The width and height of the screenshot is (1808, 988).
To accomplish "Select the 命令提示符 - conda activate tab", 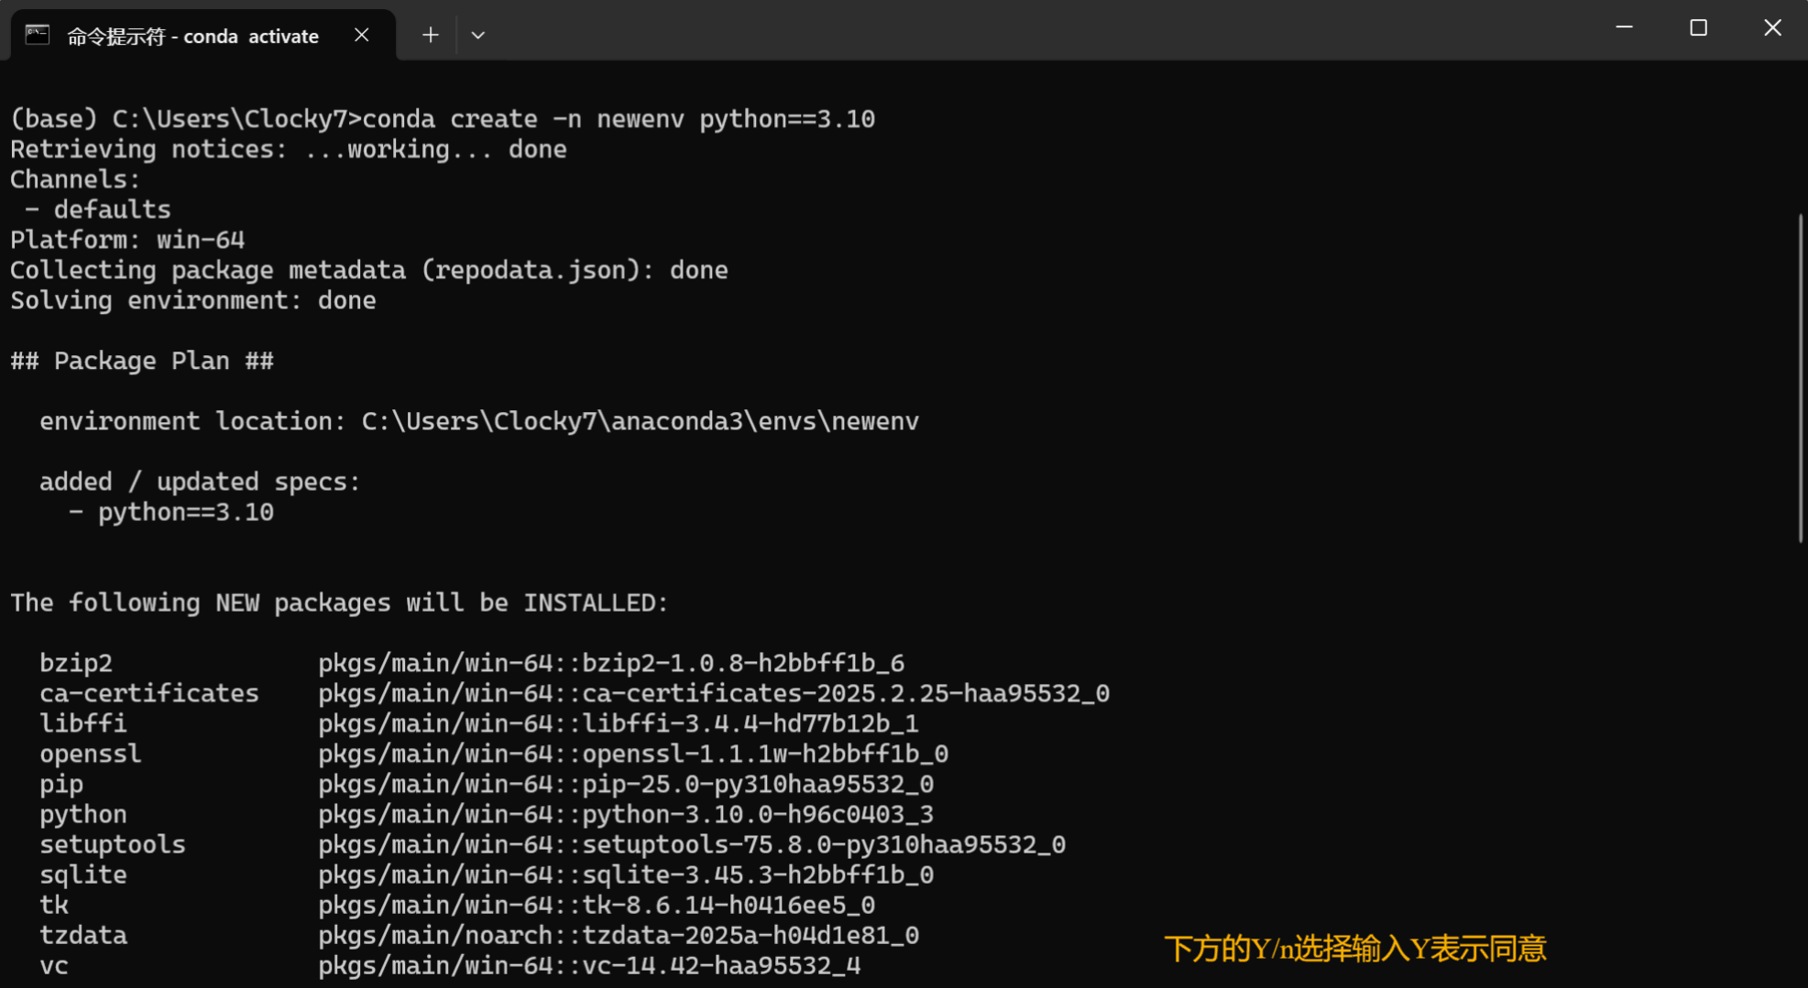I will [192, 36].
